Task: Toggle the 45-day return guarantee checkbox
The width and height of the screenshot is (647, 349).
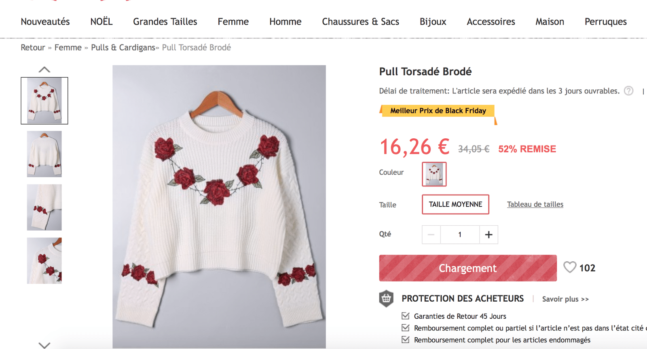Action: pyautogui.click(x=405, y=316)
